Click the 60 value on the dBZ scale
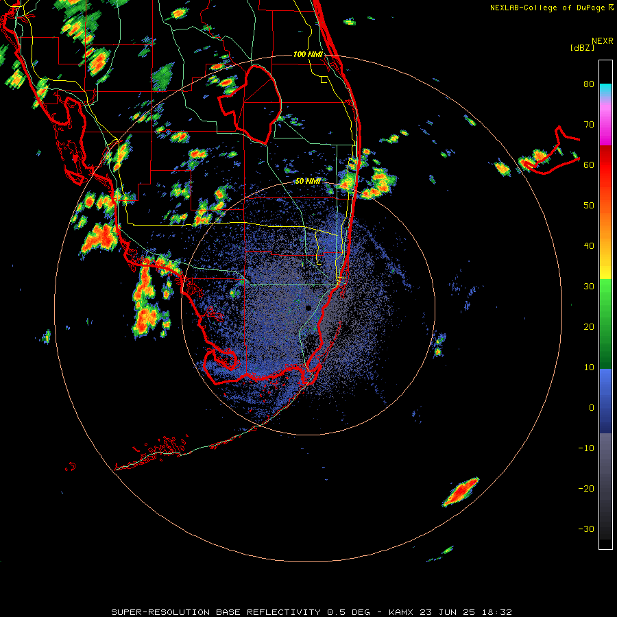This screenshot has width=617, height=617. 589,165
